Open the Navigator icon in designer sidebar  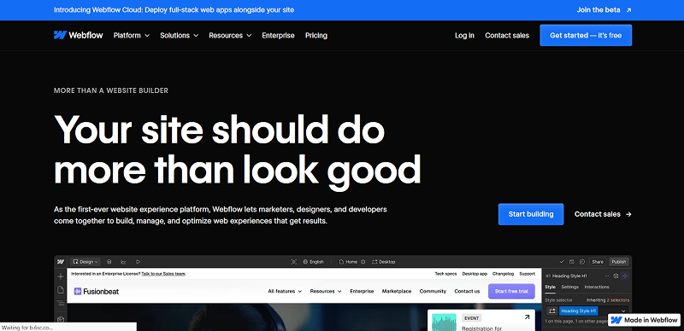pyautogui.click(x=61, y=303)
